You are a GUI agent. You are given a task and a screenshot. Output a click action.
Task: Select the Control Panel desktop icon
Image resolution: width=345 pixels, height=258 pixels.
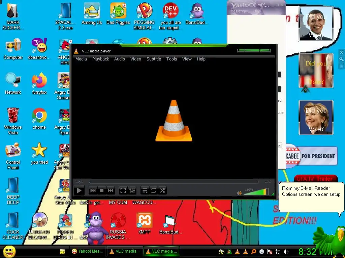pyautogui.click(x=13, y=156)
